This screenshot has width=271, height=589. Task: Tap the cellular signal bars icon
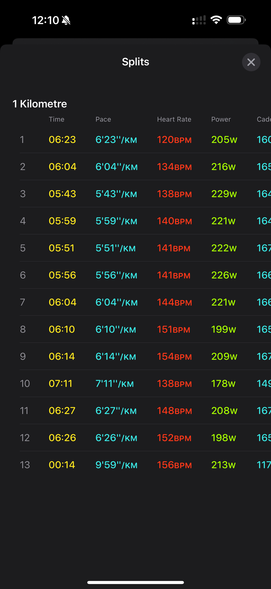click(199, 20)
